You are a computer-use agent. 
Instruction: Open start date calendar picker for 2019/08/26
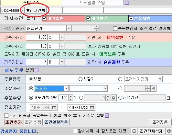(54, 107)
